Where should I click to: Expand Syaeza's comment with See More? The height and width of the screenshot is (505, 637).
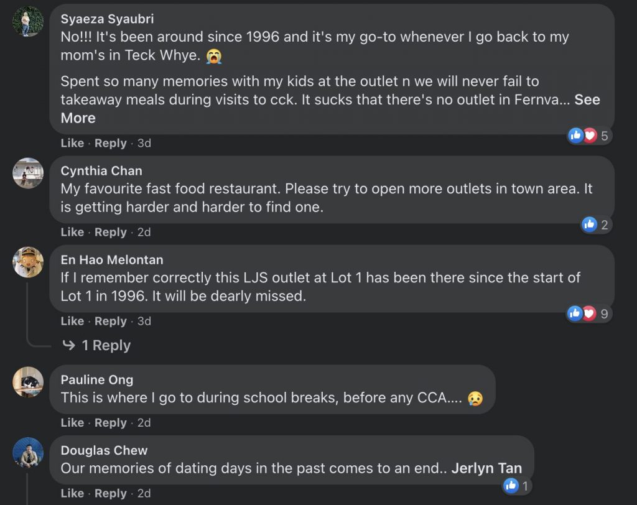pyautogui.click(x=587, y=100)
